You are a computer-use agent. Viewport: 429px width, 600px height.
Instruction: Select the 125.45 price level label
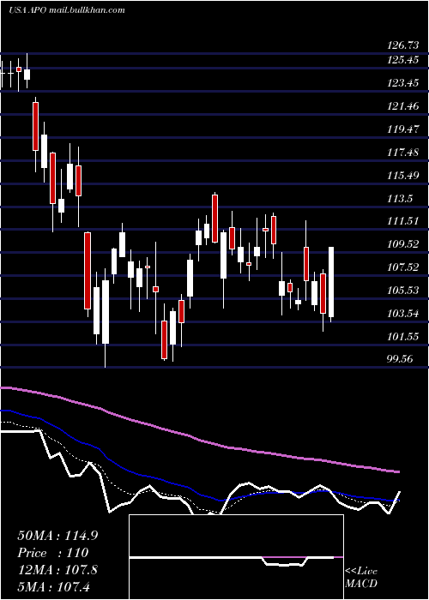[x=403, y=60]
